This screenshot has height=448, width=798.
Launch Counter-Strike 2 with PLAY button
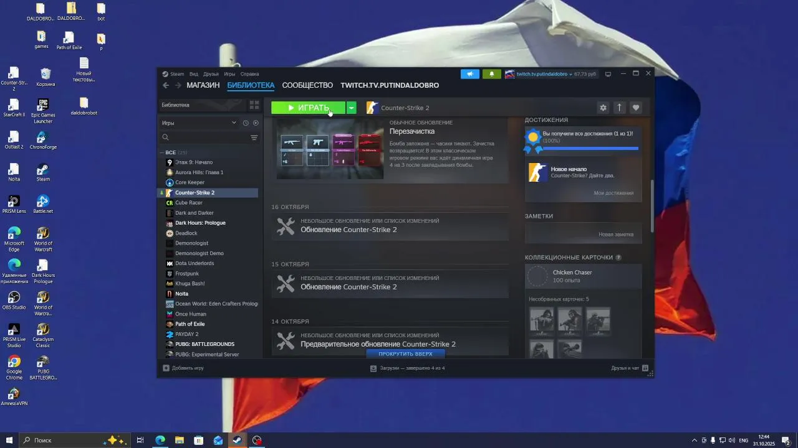[308, 108]
